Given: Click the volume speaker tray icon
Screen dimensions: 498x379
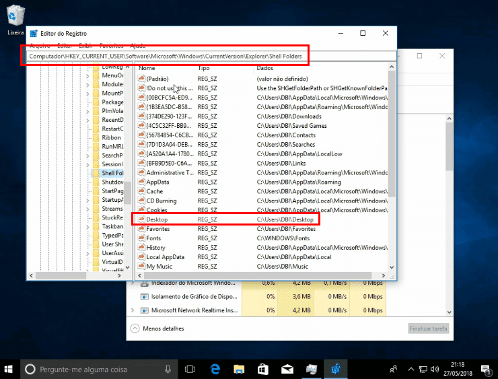Looking at the screenshot, I should pyautogui.click(x=435, y=369).
